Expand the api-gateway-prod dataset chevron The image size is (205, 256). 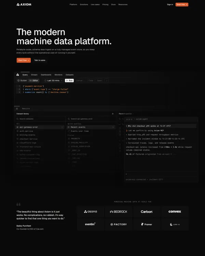click(x=62, y=127)
